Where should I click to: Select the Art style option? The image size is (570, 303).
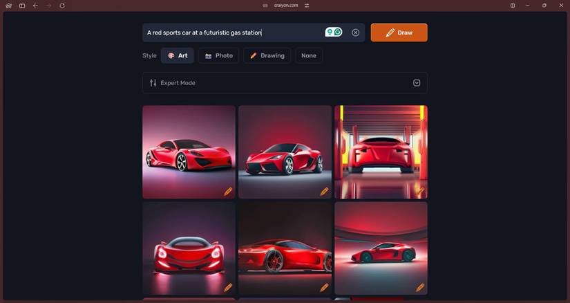click(x=178, y=55)
